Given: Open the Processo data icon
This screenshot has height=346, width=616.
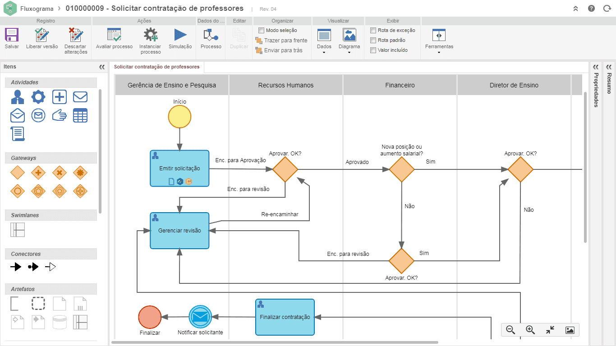Looking at the screenshot, I should click(211, 35).
